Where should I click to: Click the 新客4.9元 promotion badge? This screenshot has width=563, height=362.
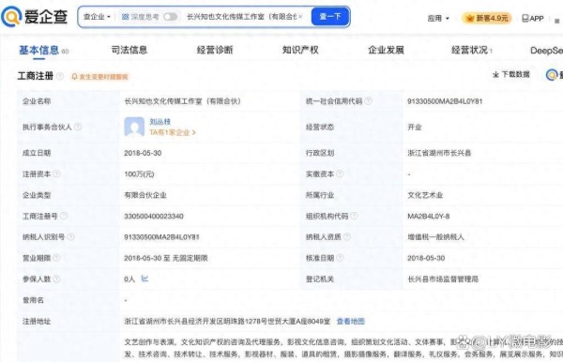[x=486, y=18]
